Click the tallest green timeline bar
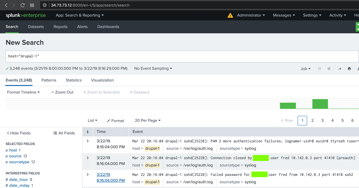Viewport: 359px width, 188px height. 320,104
